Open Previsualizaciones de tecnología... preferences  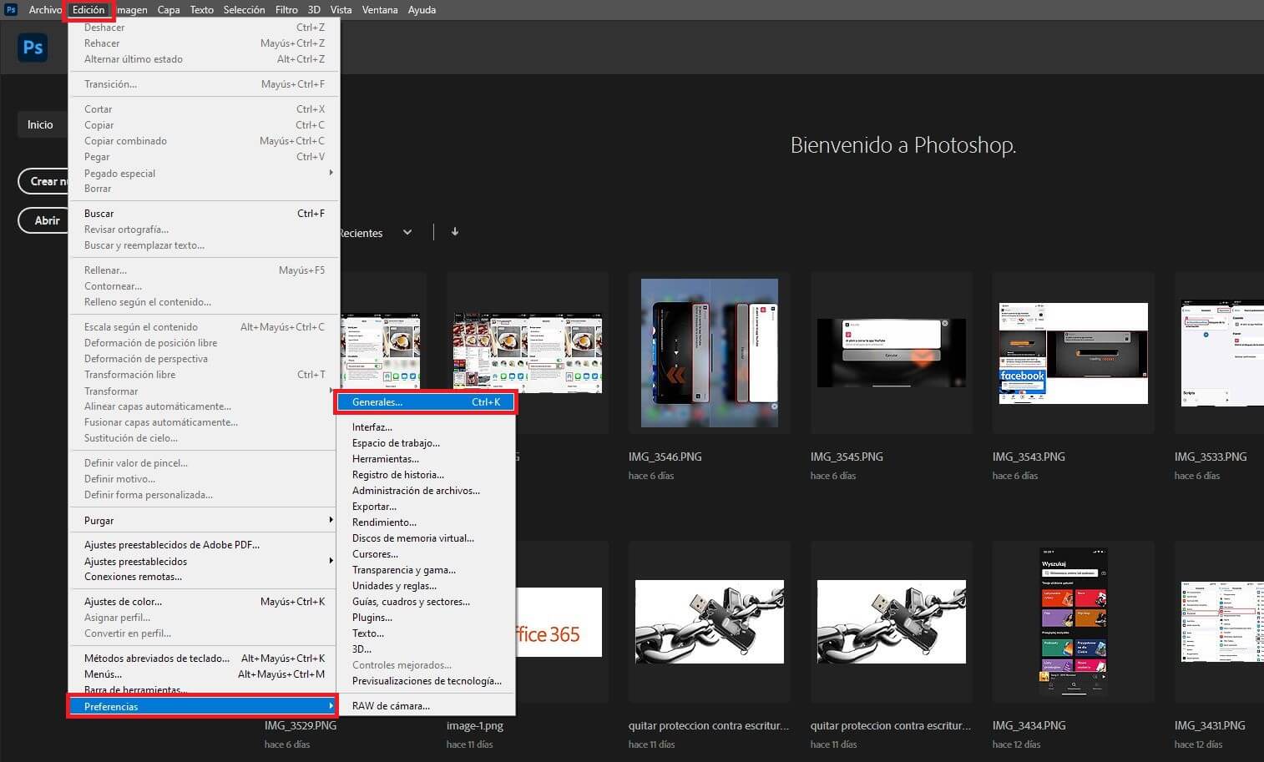pyautogui.click(x=426, y=680)
